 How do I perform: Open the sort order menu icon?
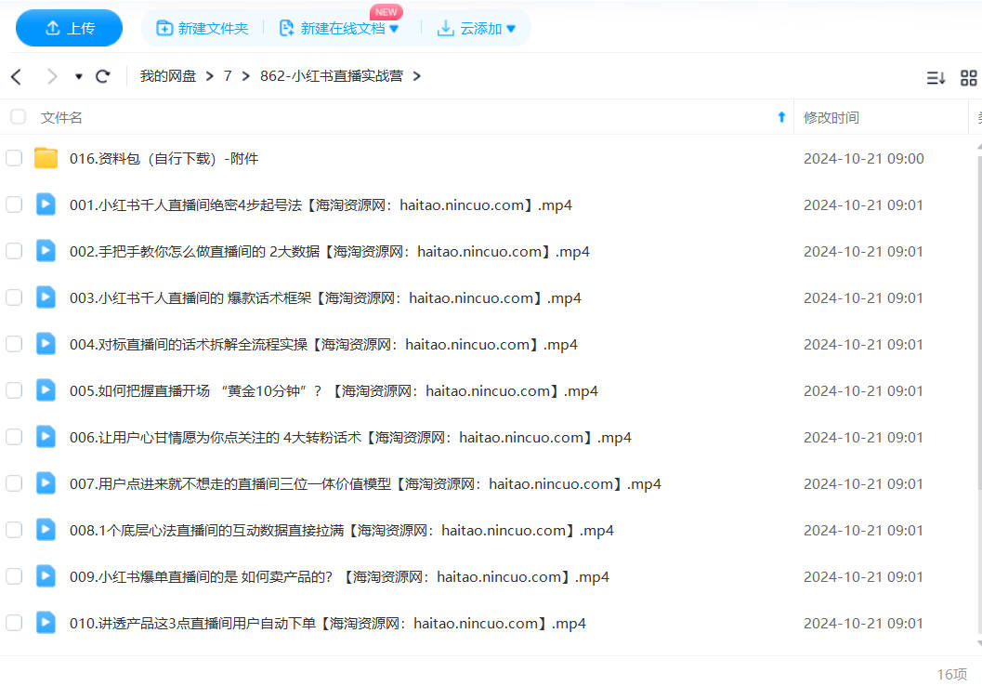tap(936, 78)
